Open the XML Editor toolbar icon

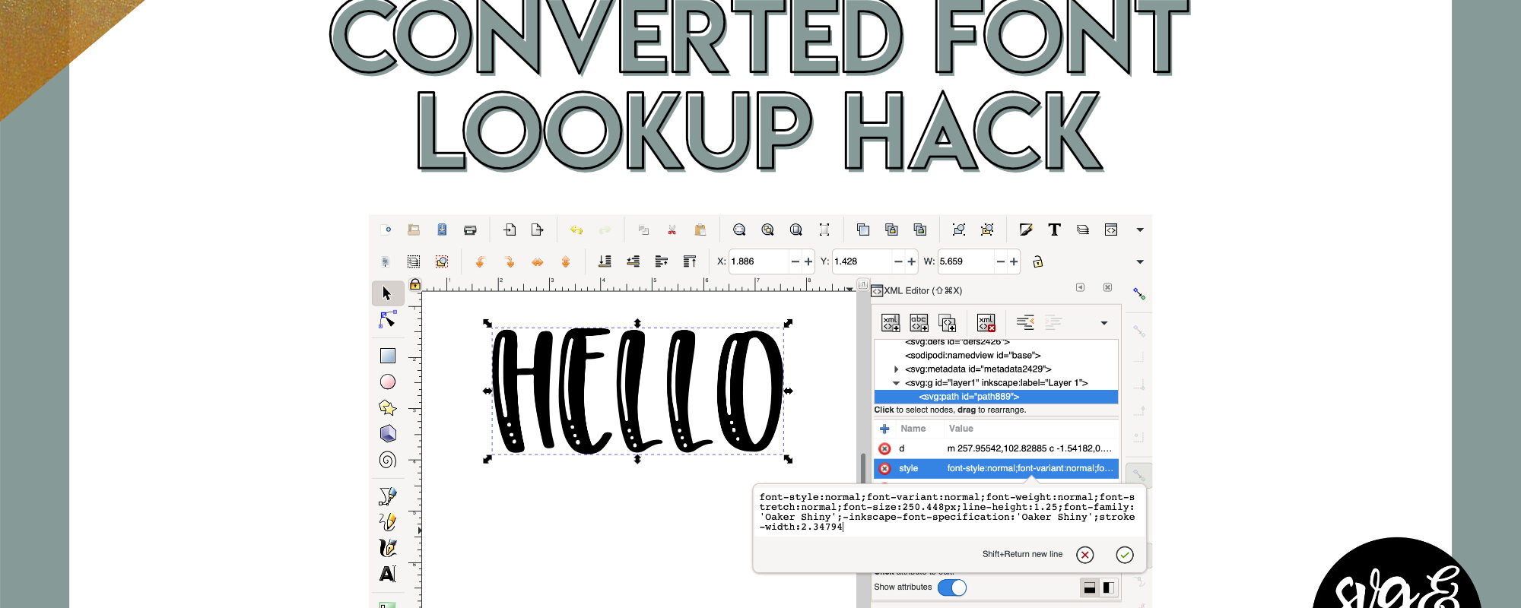[x=1111, y=230]
